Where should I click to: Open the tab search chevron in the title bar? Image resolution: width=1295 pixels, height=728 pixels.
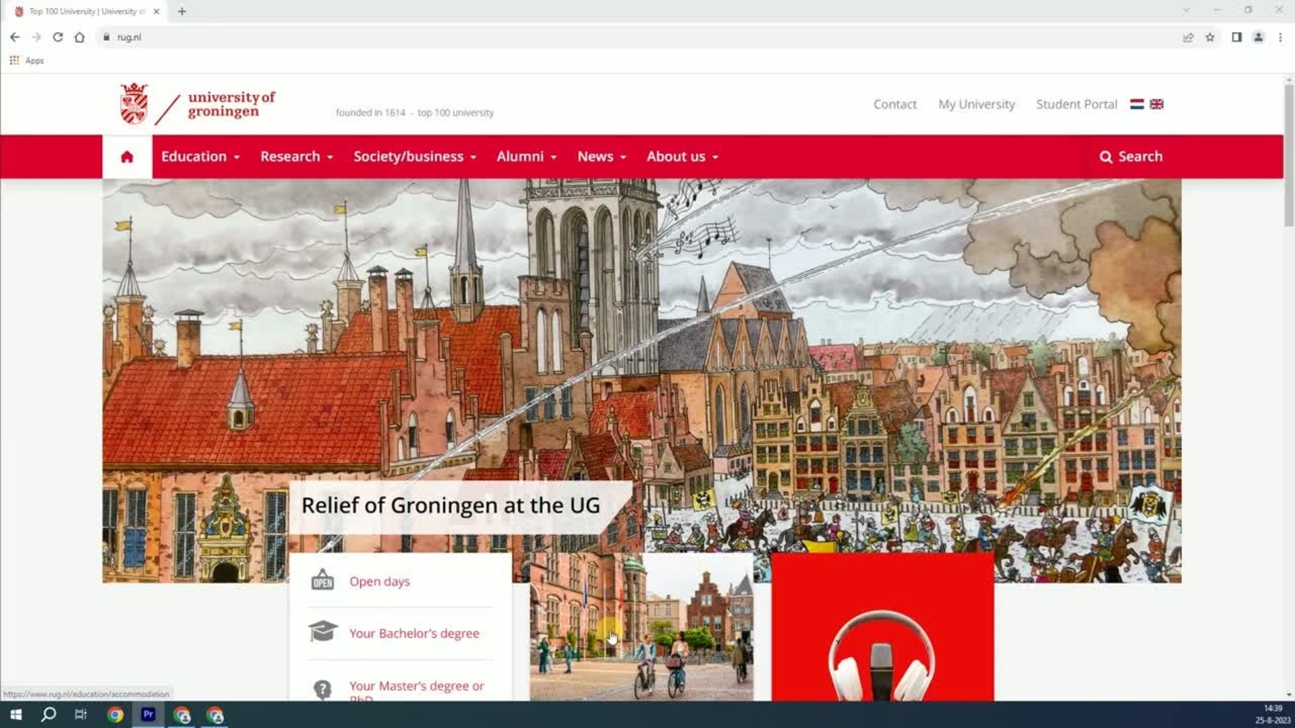[1186, 10]
